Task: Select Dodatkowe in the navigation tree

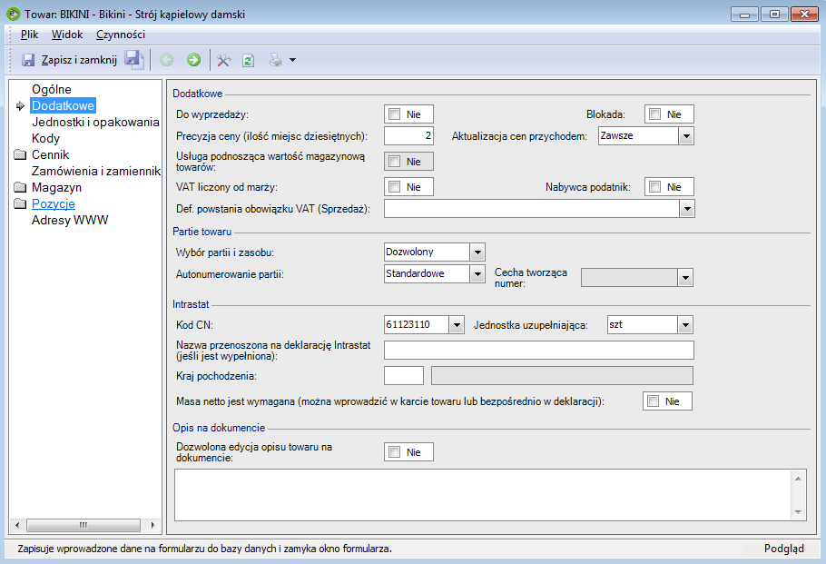Action: tap(63, 105)
